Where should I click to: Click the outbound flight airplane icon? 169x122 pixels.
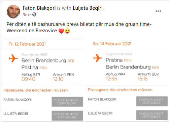[13, 58]
